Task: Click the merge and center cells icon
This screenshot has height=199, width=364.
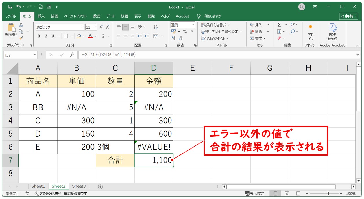Action: coord(156,36)
